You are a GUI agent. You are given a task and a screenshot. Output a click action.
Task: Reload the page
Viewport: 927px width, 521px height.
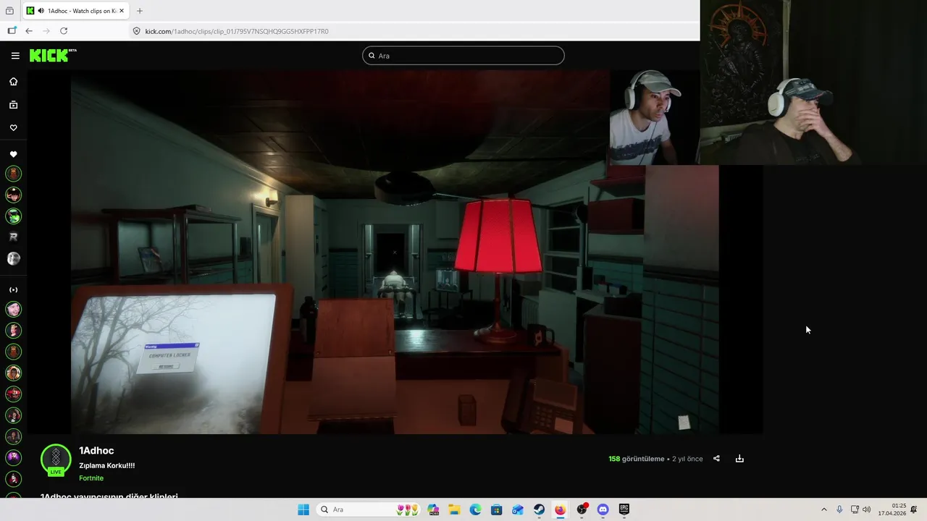coord(64,31)
